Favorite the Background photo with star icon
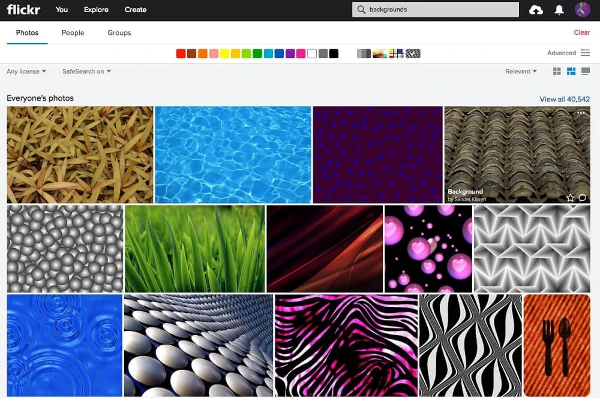The width and height of the screenshot is (600, 398). point(570,198)
